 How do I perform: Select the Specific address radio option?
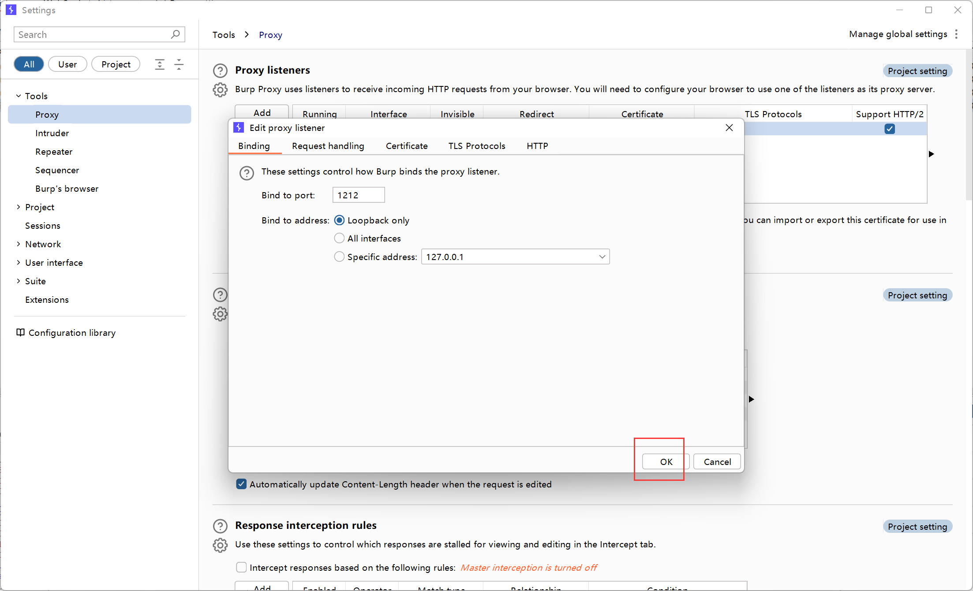[x=339, y=257]
